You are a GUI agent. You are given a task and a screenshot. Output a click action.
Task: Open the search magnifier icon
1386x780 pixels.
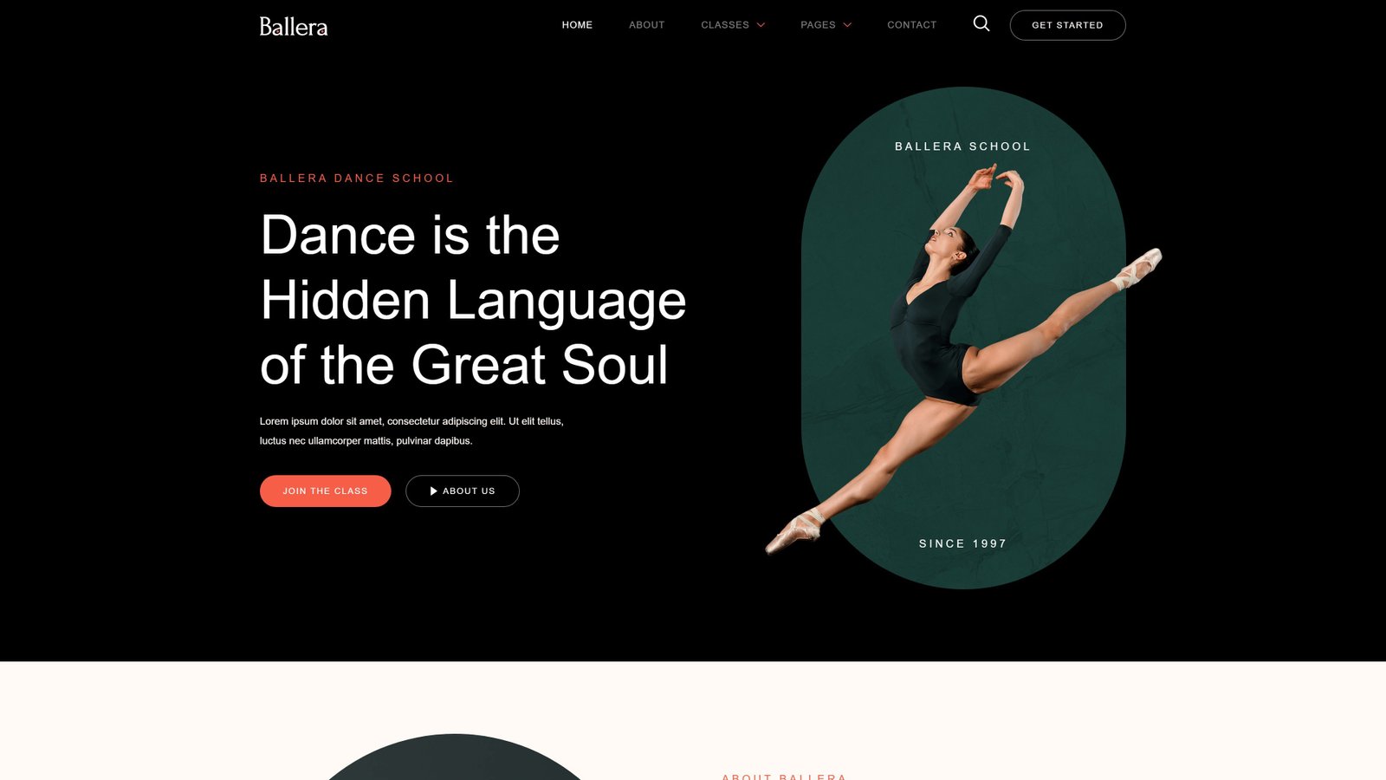pyautogui.click(x=981, y=23)
